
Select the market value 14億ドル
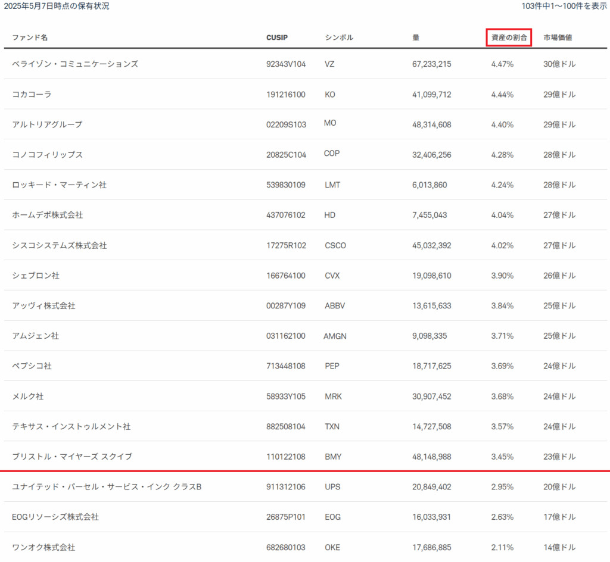tap(559, 547)
